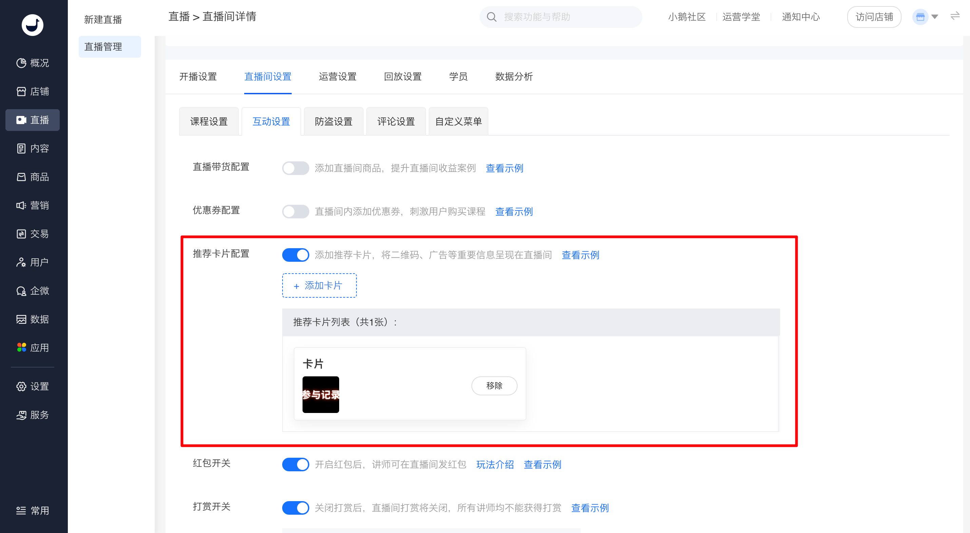970x533 pixels.
Task: Disable the 红包开关 switch
Action: [x=296, y=465]
